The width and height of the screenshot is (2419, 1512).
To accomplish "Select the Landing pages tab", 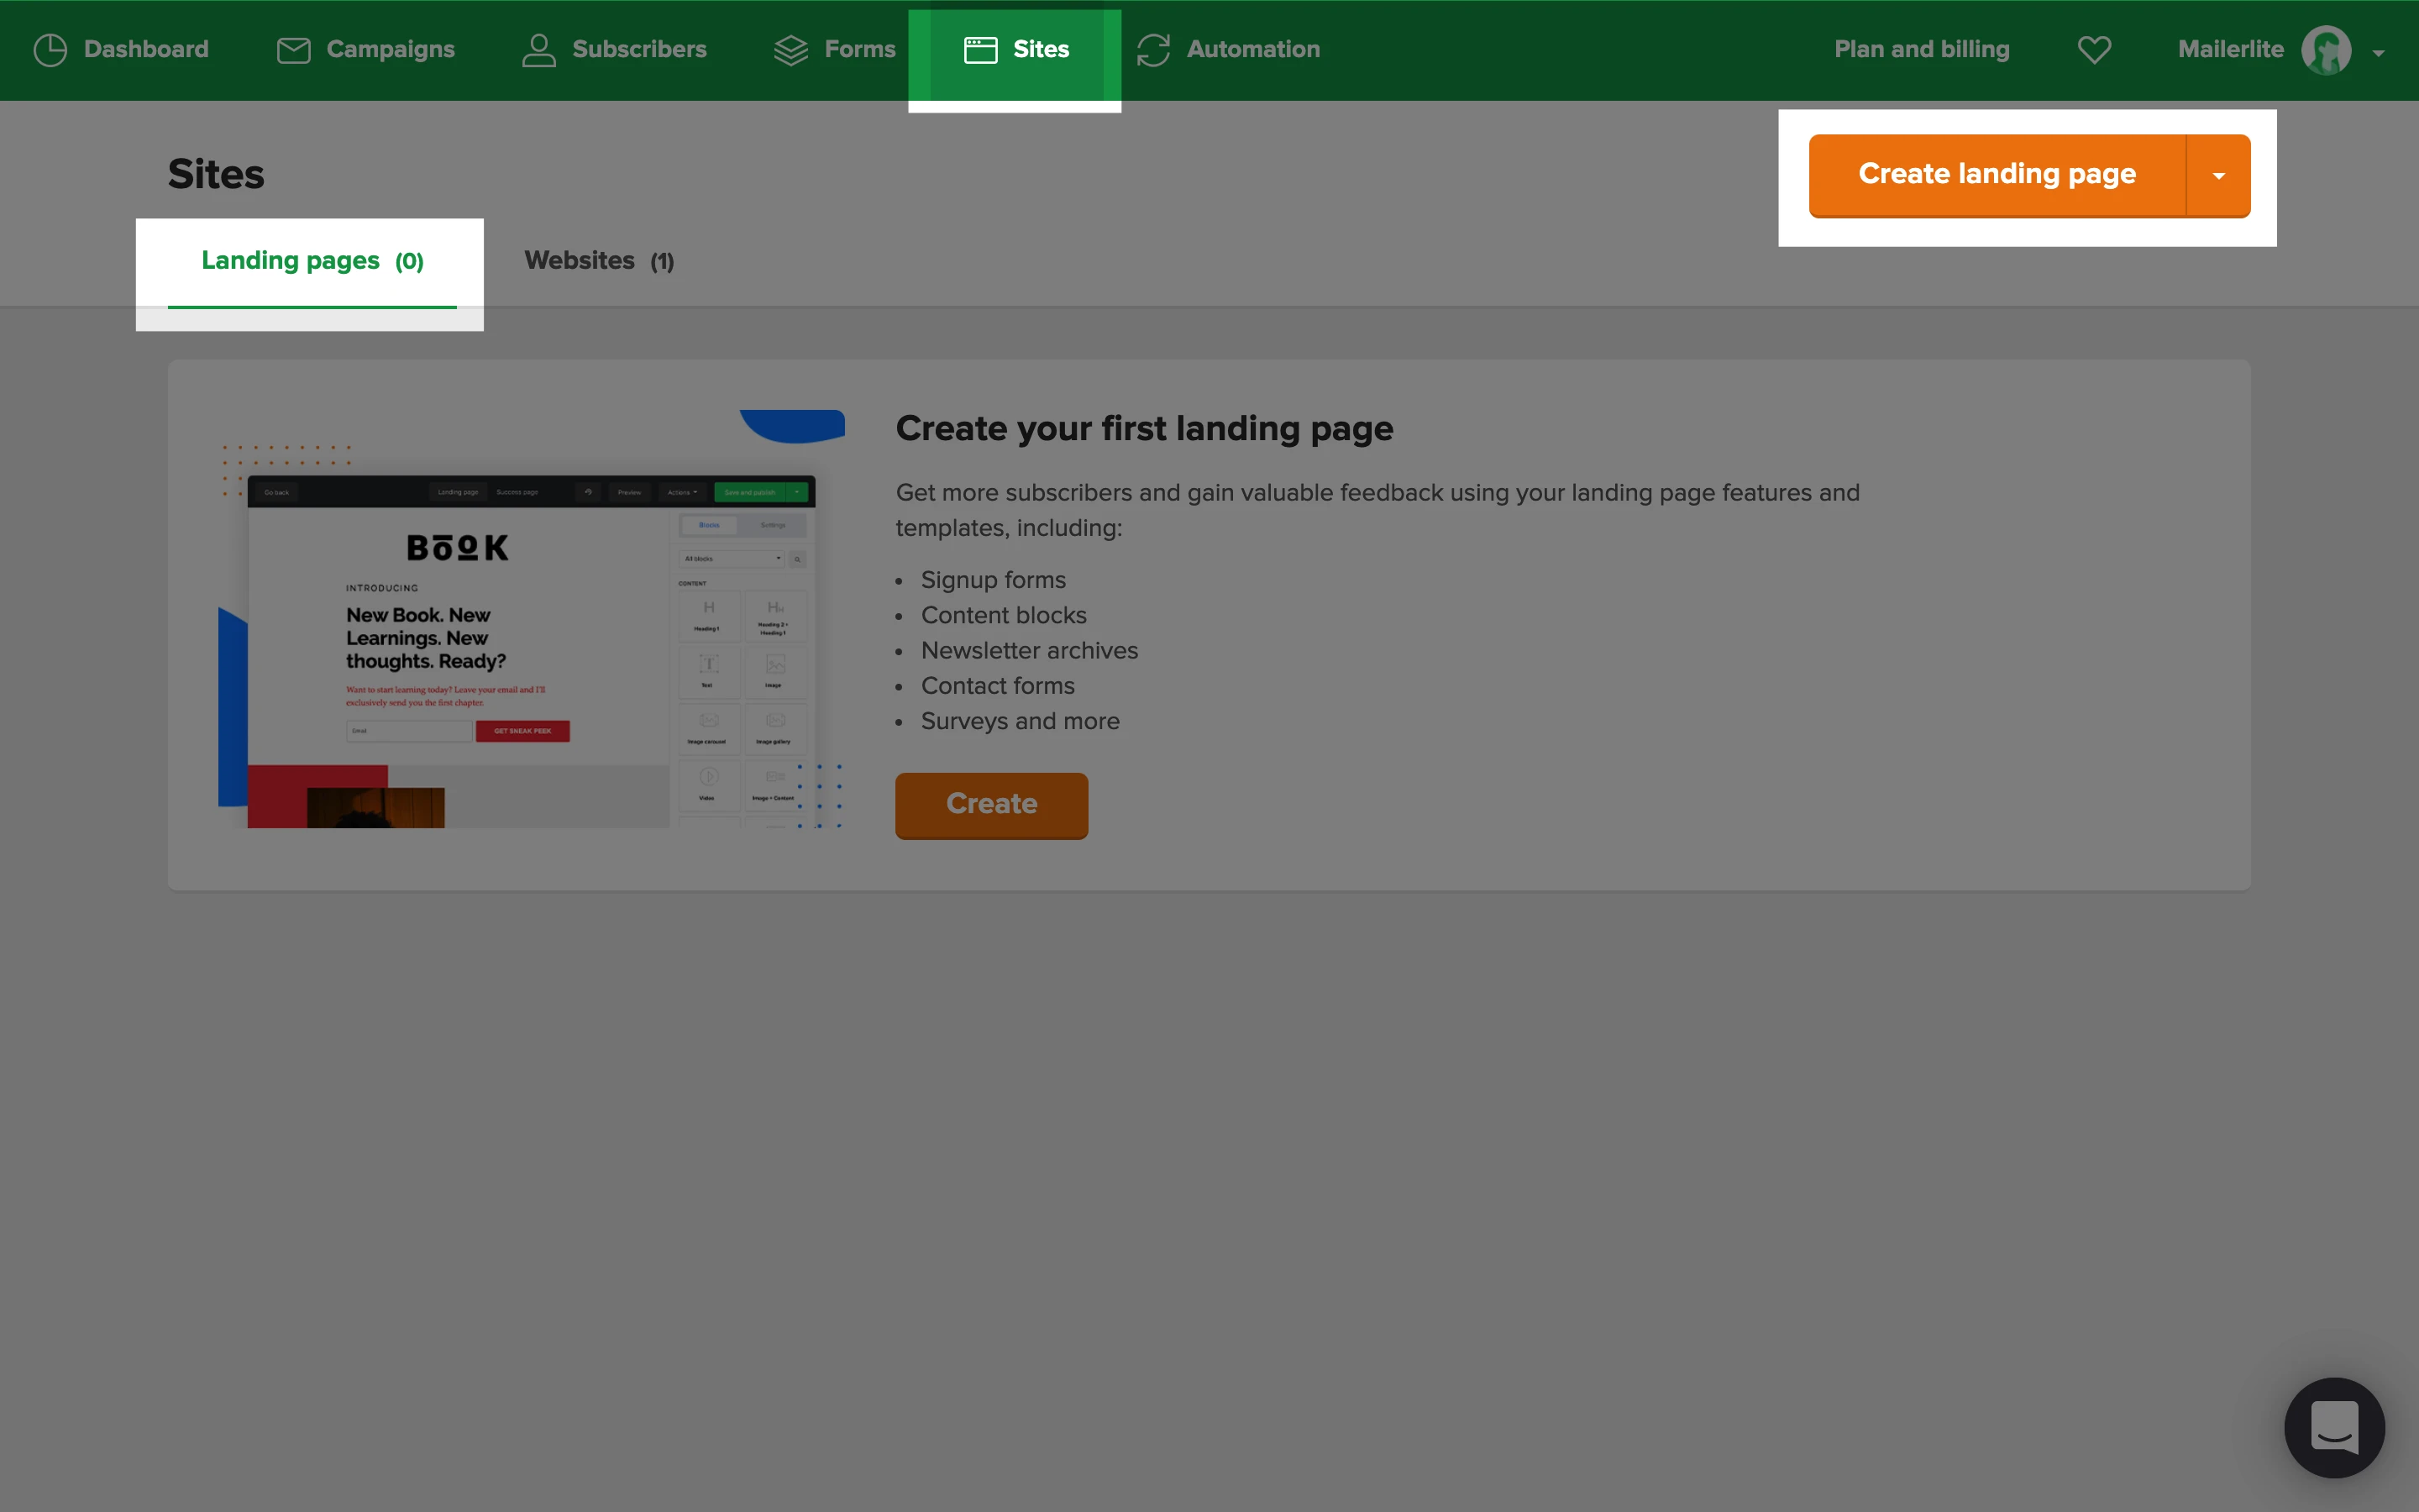I will pos(312,261).
